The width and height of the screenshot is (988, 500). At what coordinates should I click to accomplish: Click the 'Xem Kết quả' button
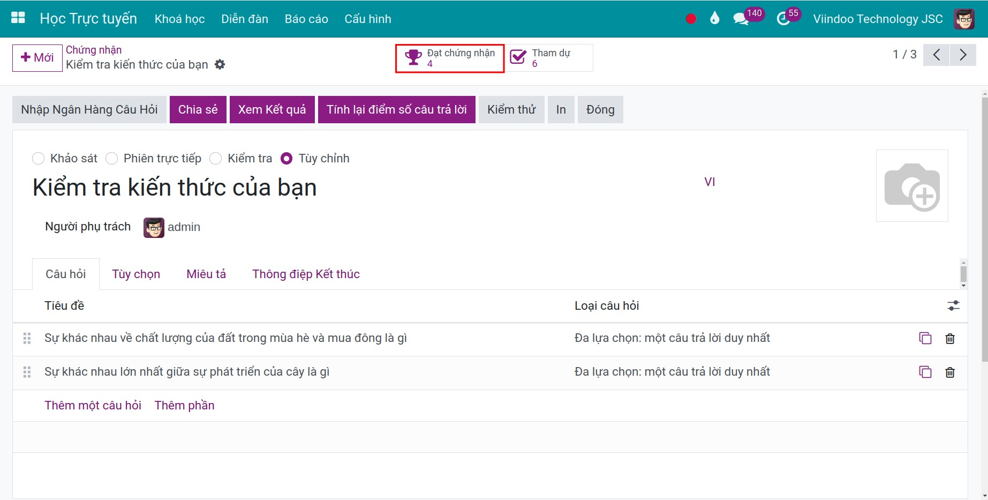tap(272, 109)
